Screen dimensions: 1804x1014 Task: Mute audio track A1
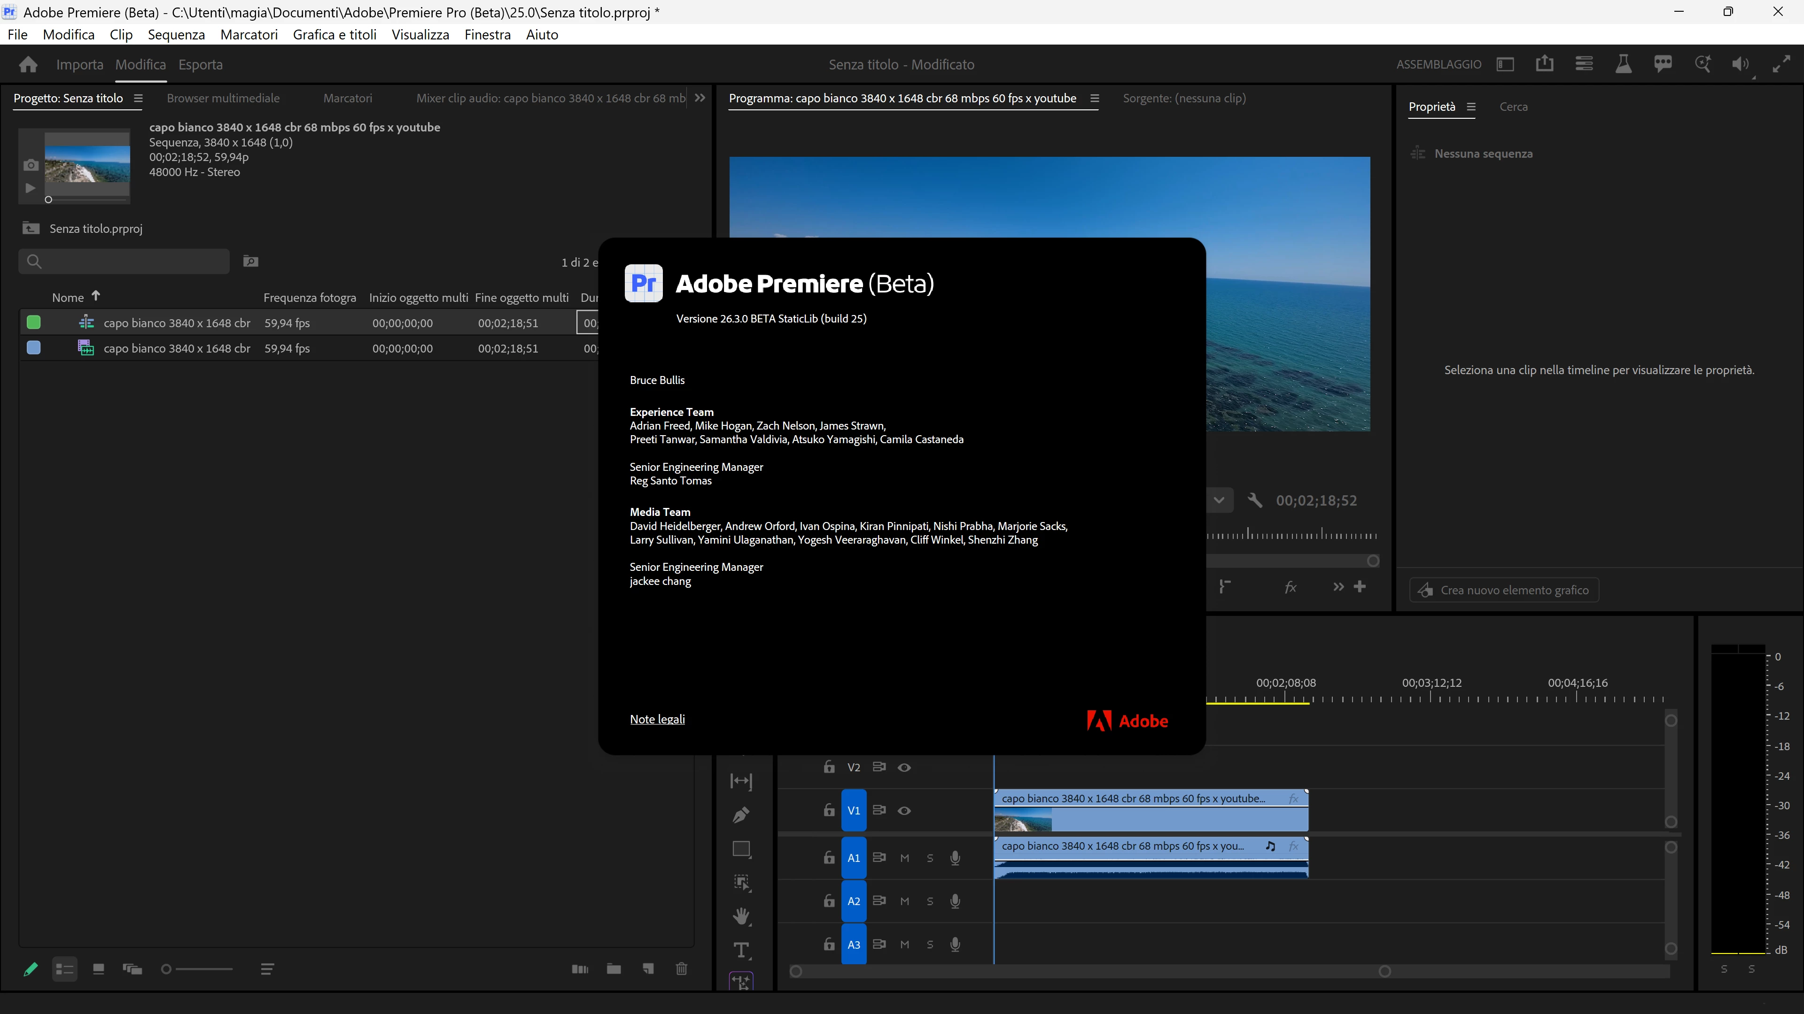click(x=904, y=858)
